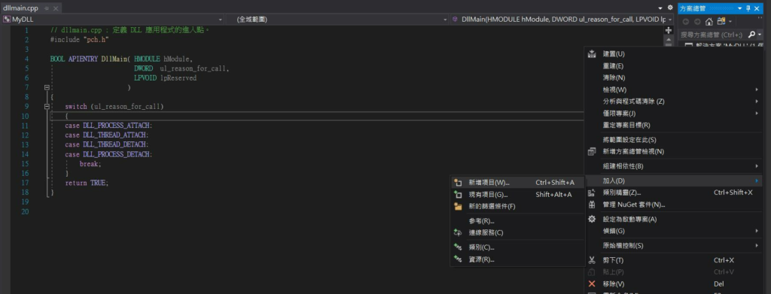Viewport: 771px width, 294px height.
Task: Pin the dllmain.cpp tab
Action: click(47, 9)
